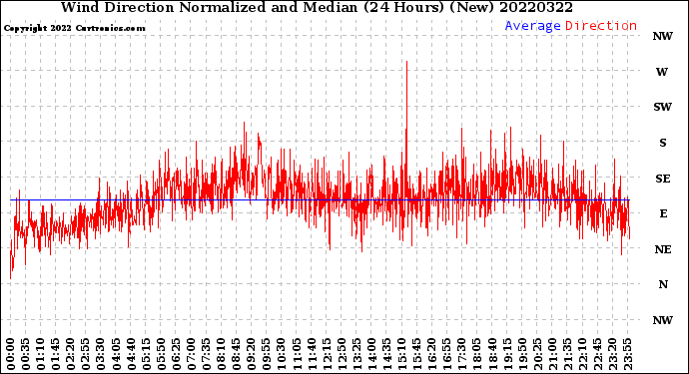This screenshot has height=374, width=689.
Task: Click the chart title text
Action: (x=317, y=7)
